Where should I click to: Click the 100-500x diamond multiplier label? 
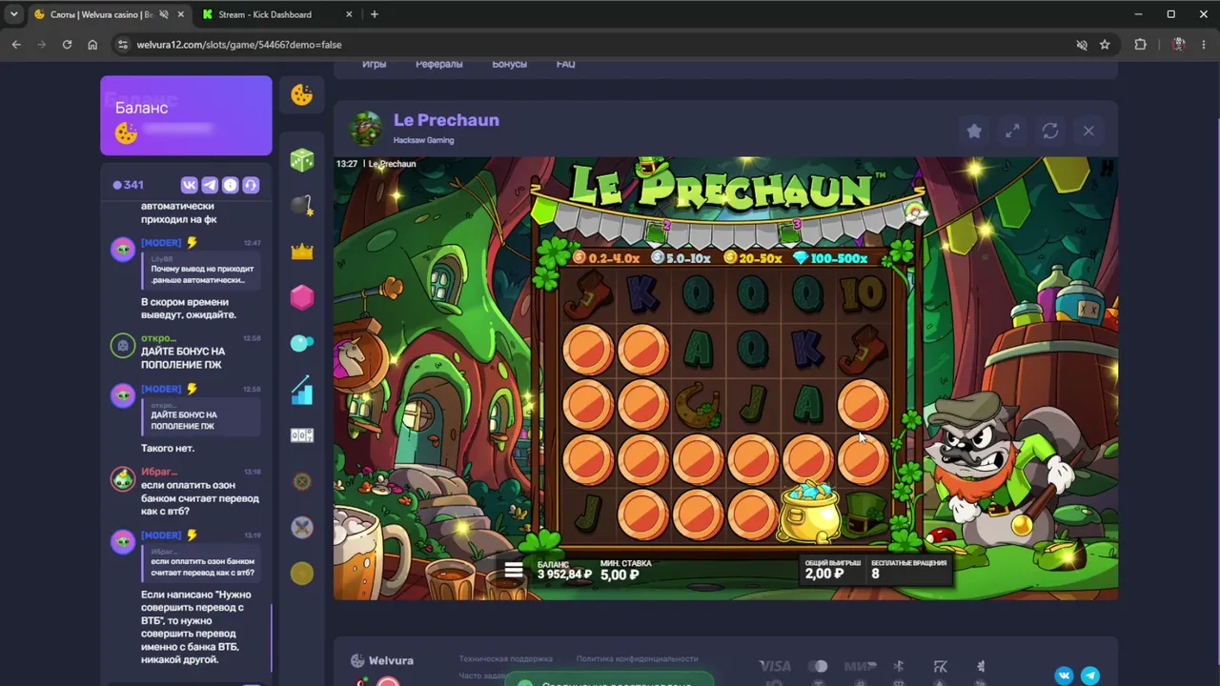[x=830, y=258]
